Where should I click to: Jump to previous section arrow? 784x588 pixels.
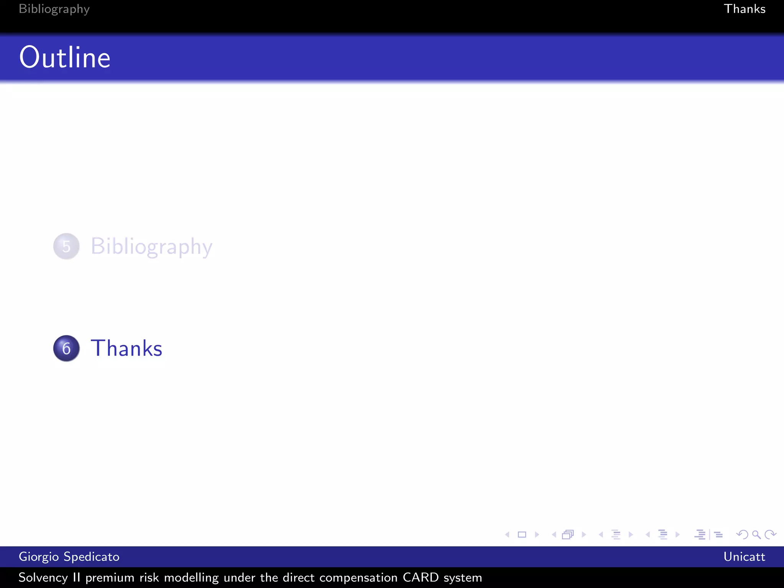648,534
